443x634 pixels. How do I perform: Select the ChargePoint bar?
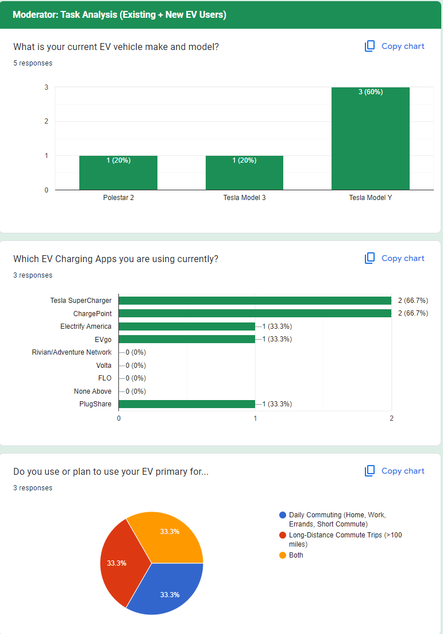(255, 313)
